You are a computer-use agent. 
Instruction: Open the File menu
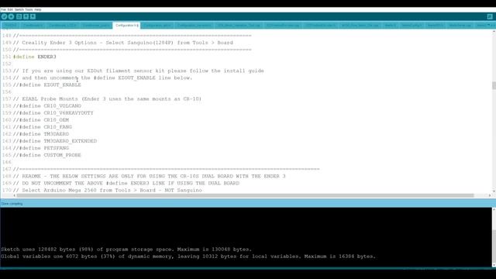click(3, 9)
